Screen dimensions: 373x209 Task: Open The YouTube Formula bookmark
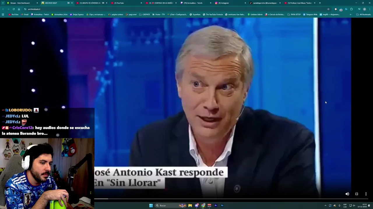click(213, 14)
